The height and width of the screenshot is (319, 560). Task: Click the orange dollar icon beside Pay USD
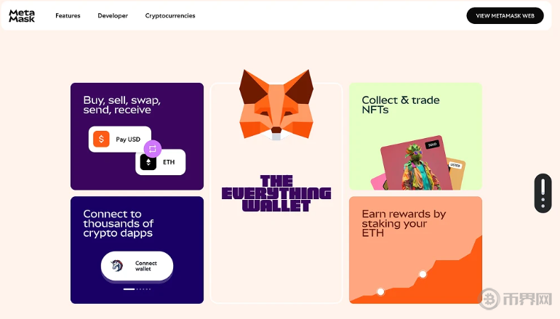click(101, 139)
